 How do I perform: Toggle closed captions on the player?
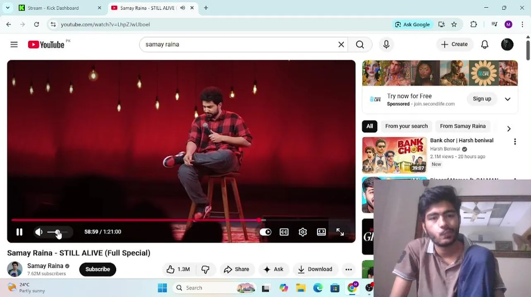(284, 232)
